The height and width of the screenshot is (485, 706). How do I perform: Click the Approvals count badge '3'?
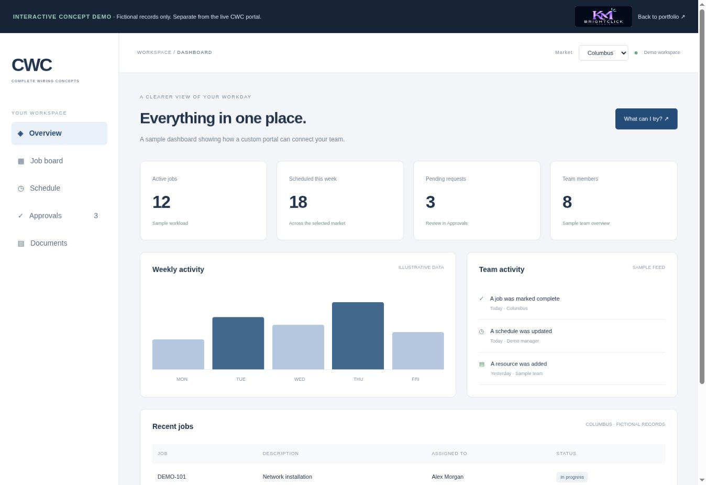coord(96,216)
